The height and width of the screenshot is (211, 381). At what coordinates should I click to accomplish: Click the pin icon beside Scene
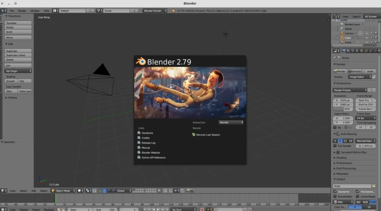pyautogui.click(x=335, y=58)
